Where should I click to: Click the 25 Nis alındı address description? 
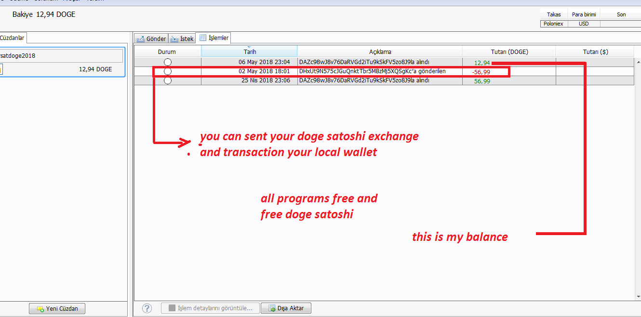pyautogui.click(x=364, y=80)
